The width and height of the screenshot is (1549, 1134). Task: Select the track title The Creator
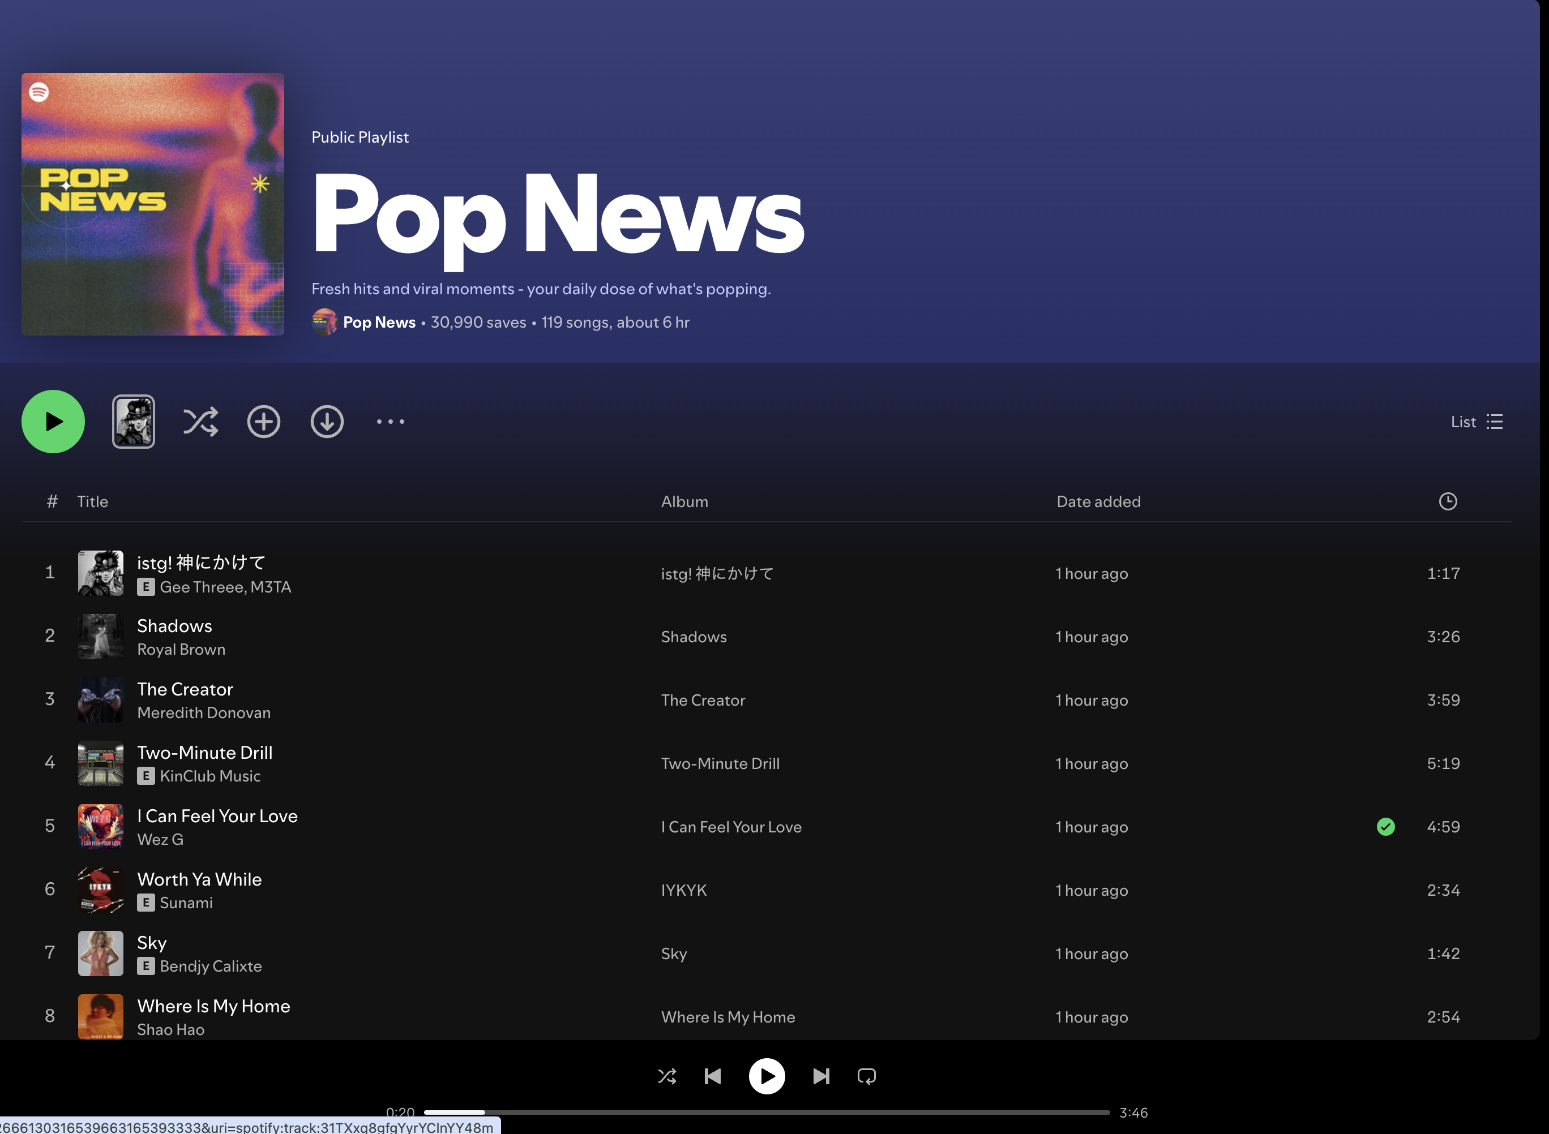tap(185, 689)
